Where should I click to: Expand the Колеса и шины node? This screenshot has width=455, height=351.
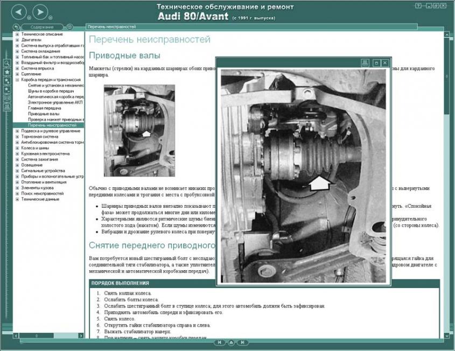pos(17,148)
